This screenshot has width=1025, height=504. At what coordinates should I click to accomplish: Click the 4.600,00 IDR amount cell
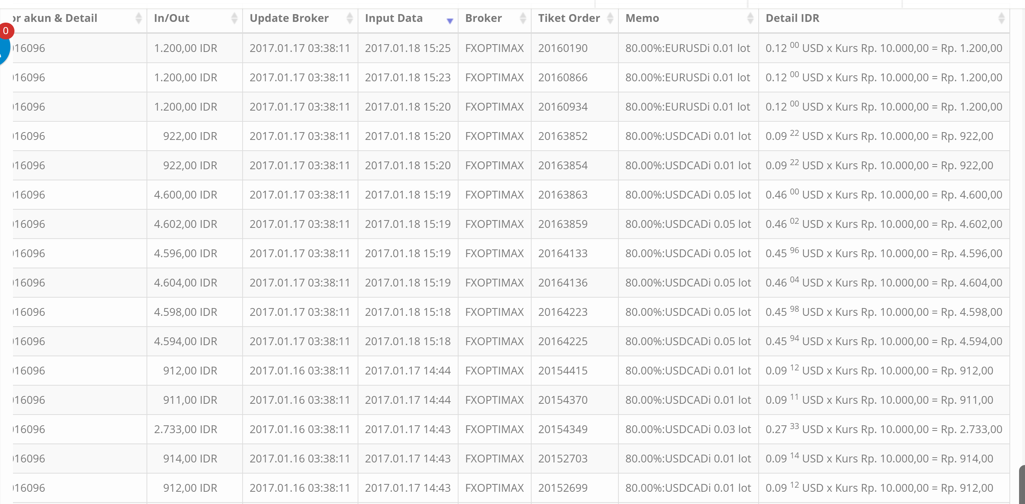pyautogui.click(x=195, y=195)
